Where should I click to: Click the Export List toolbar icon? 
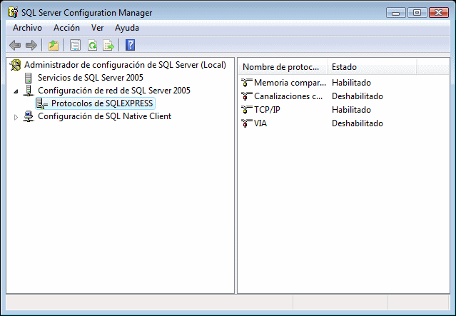point(108,45)
